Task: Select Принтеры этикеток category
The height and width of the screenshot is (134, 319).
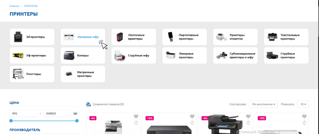Action: coord(235,37)
